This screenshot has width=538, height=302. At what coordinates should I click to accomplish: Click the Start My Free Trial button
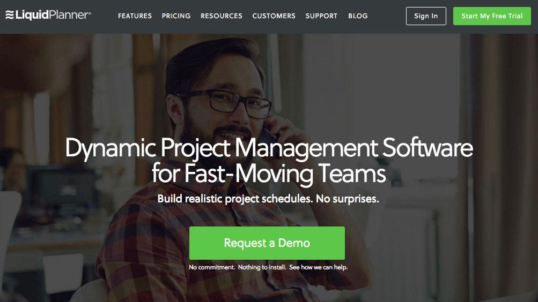(x=492, y=16)
